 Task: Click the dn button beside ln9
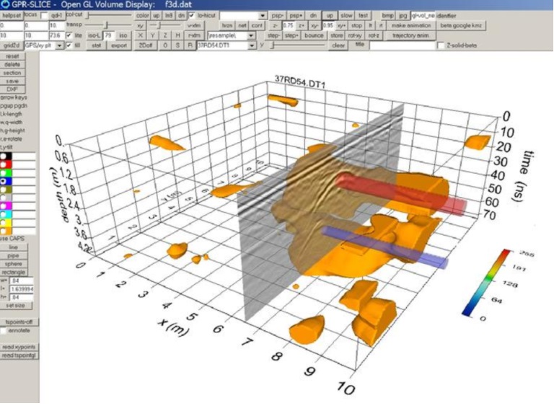[x=181, y=16]
